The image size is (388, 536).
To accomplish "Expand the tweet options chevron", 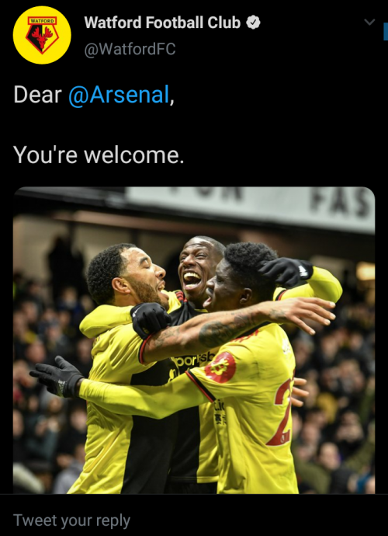I will (369, 23).
